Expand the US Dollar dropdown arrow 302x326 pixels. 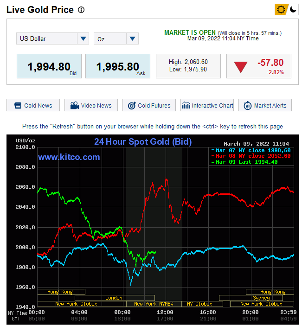pyautogui.click(x=83, y=38)
